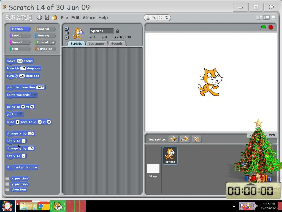Open the point towards dropdown
This screenshot has height=212, width=282.
click(34, 95)
